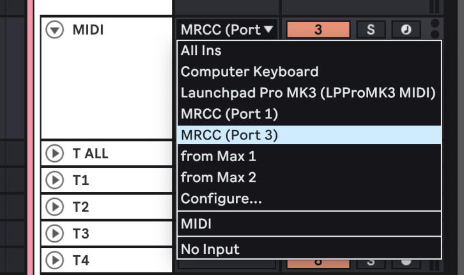Toggle track activator number 3
Image resolution: width=464 pixels, height=275 pixels.
tap(318, 29)
